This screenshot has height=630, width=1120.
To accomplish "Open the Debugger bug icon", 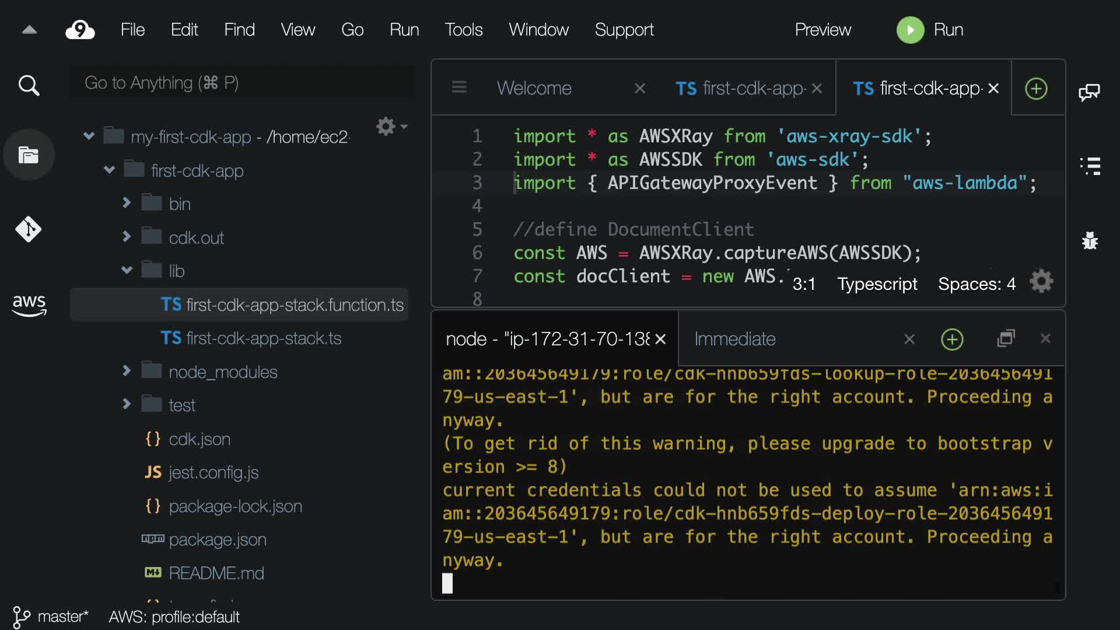I will [1089, 240].
